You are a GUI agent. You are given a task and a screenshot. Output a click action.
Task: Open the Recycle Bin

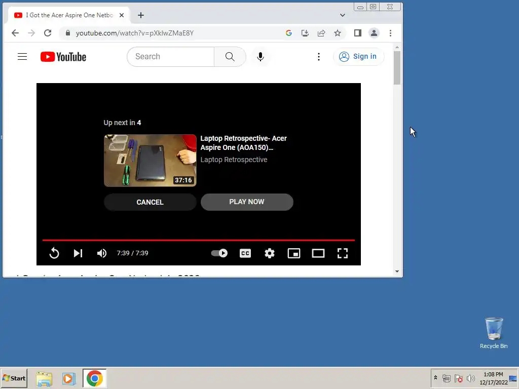pyautogui.click(x=494, y=333)
